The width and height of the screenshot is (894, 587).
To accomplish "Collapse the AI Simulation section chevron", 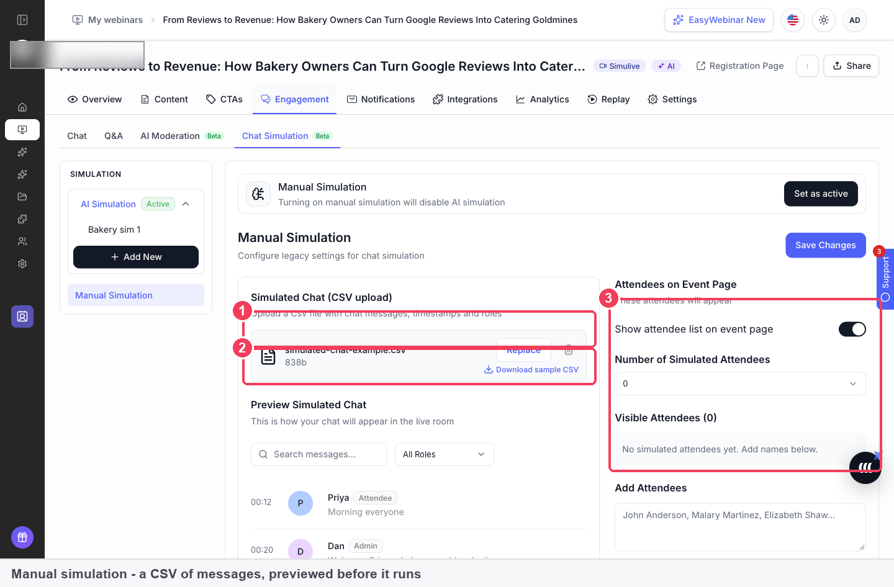I will tap(186, 204).
